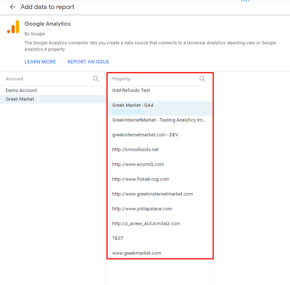
Task: Open the LEARN MORE link
Action: tap(40, 62)
